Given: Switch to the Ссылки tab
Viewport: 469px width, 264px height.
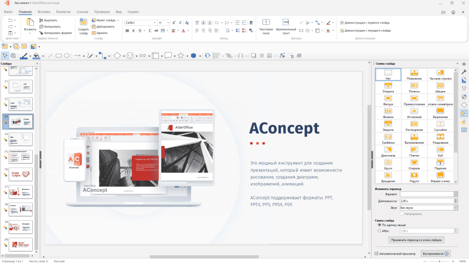Looking at the screenshot, I should (x=82, y=12).
